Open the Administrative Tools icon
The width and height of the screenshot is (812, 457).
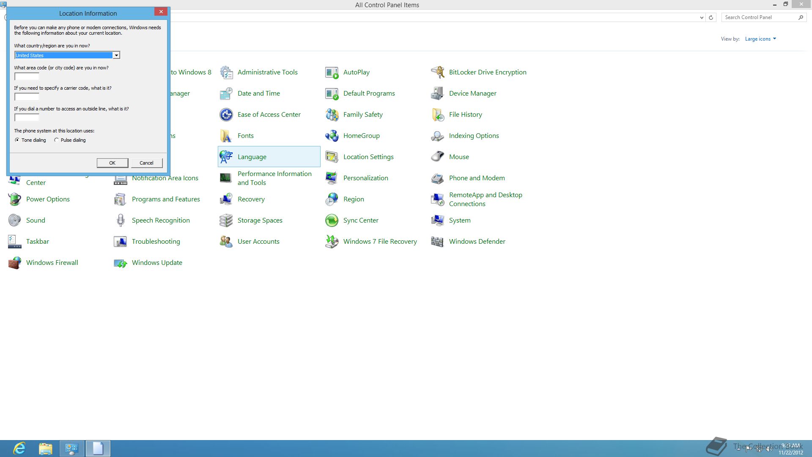pyautogui.click(x=226, y=72)
